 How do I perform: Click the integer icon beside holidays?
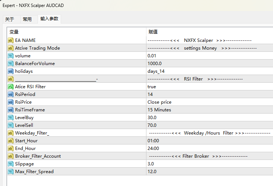[11, 71]
